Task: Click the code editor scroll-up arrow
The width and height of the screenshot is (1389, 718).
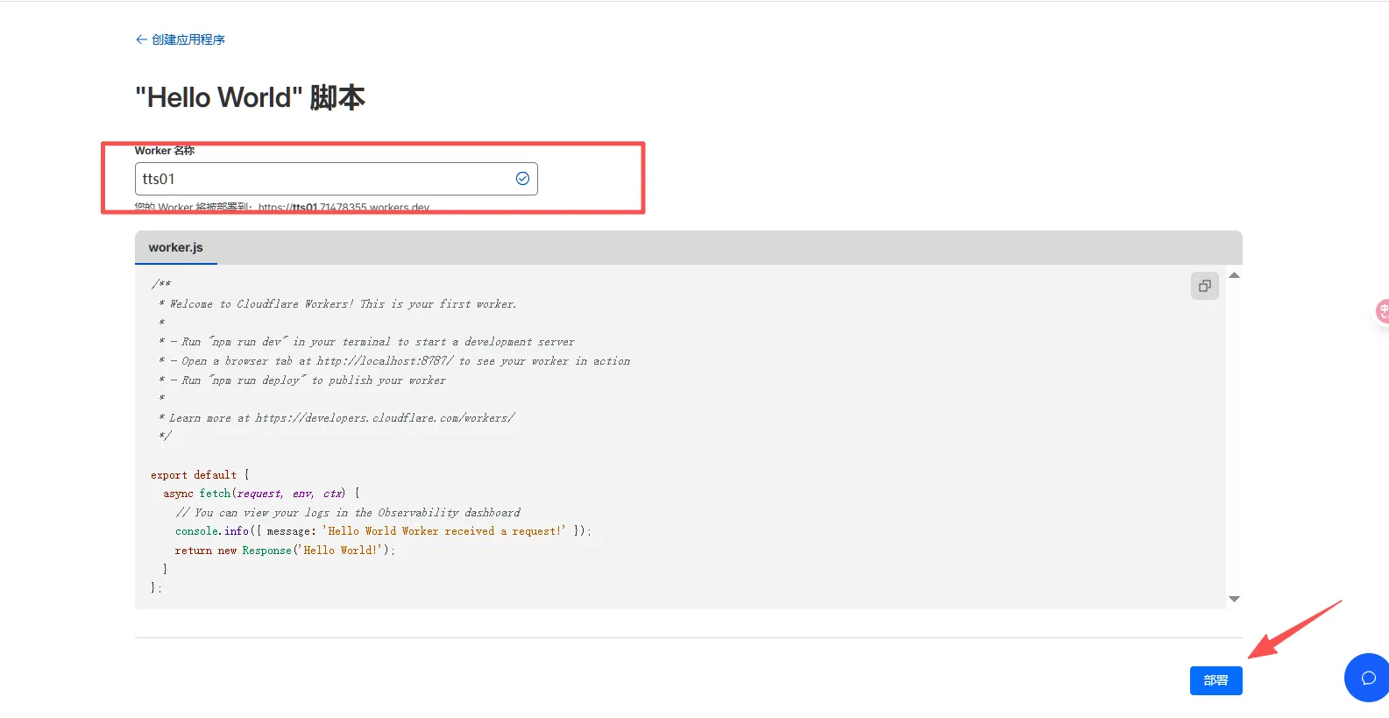Action: (1234, 275)
